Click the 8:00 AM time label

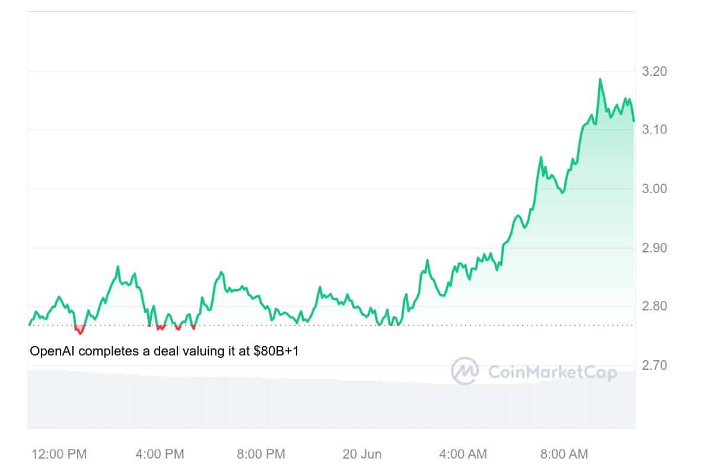tap(564, 454)
